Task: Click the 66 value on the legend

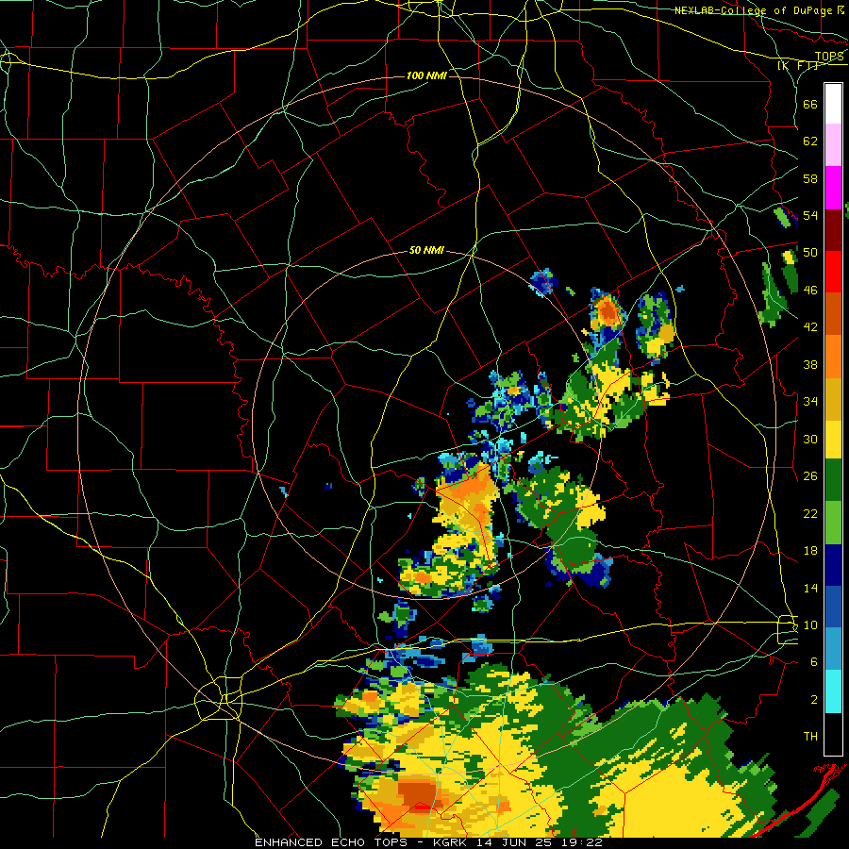Action: click(810, 104)
